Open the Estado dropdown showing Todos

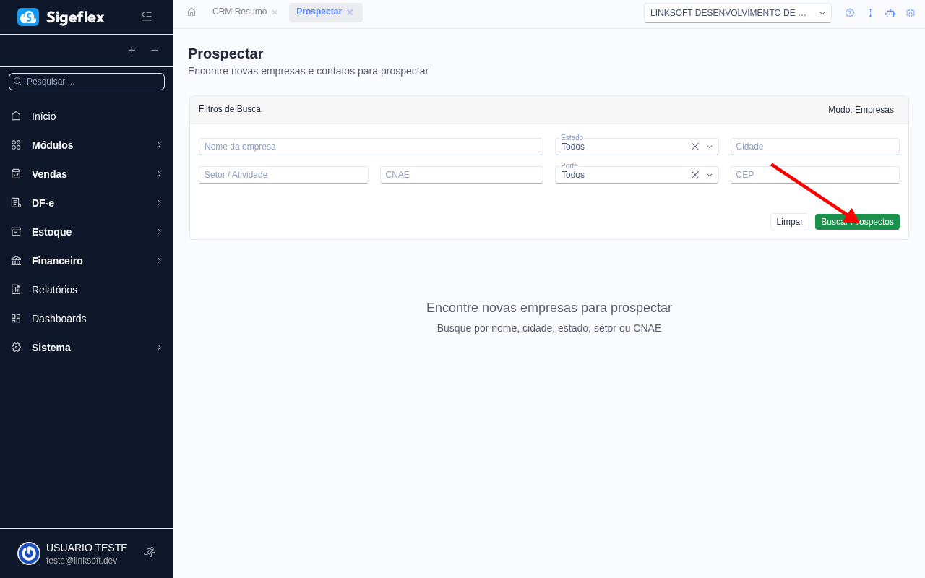pos(710,146)
